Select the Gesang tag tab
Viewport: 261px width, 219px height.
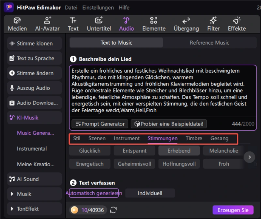pos(219,138)
